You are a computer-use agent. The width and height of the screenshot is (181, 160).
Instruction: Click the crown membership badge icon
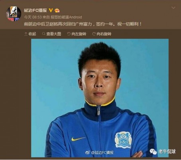57,10
